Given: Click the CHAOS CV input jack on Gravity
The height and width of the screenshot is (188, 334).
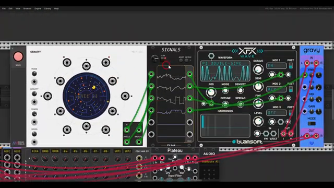Looking at the screenshot, I should pos(34,122).
